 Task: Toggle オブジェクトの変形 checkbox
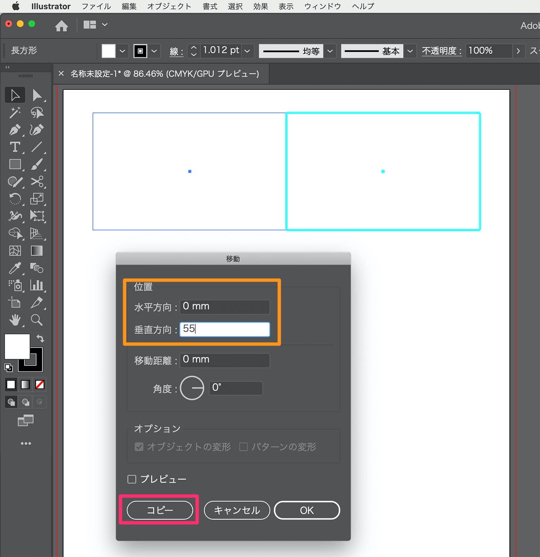click(x=139, y=447)
